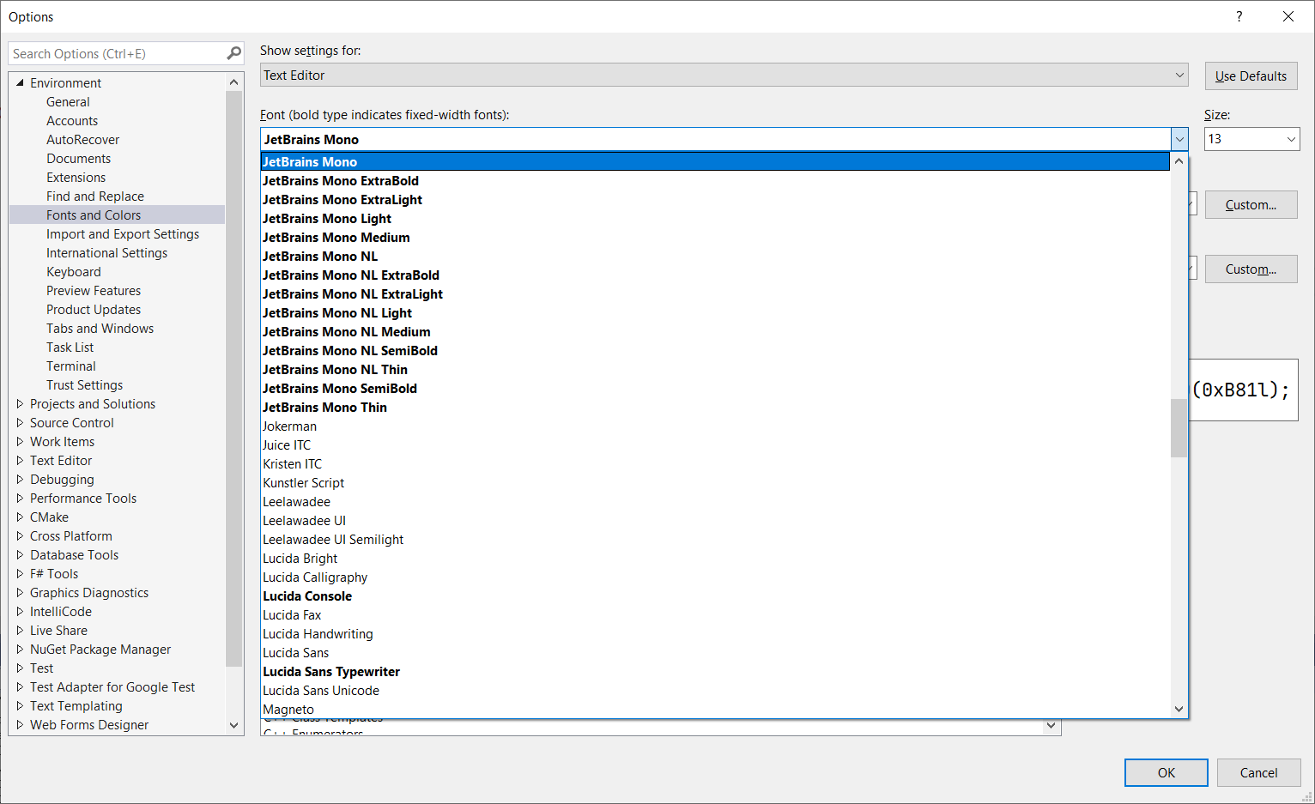The height and width of the screenshot is (804, 1315).
Task: Select Fonts and Colors in tree
Action: click(94, 215)
